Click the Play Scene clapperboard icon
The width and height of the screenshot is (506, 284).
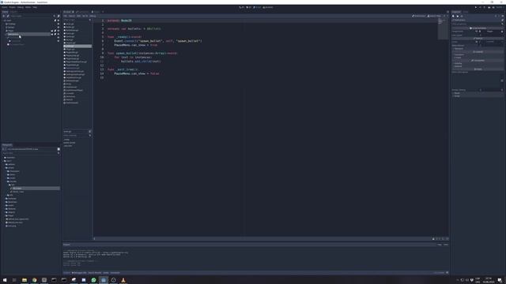(x=489, y=7)
